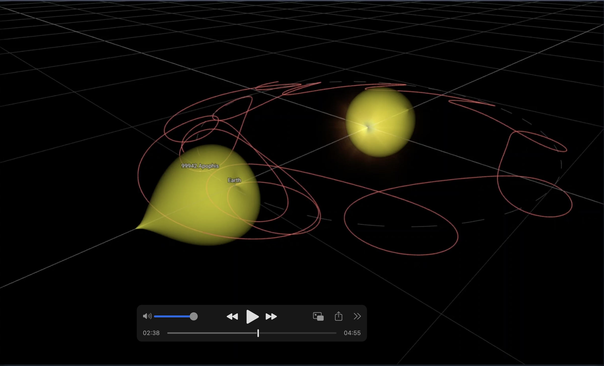604x366 pixels.
Task: Expand the double-chevron more options
Action: (357, 316)
